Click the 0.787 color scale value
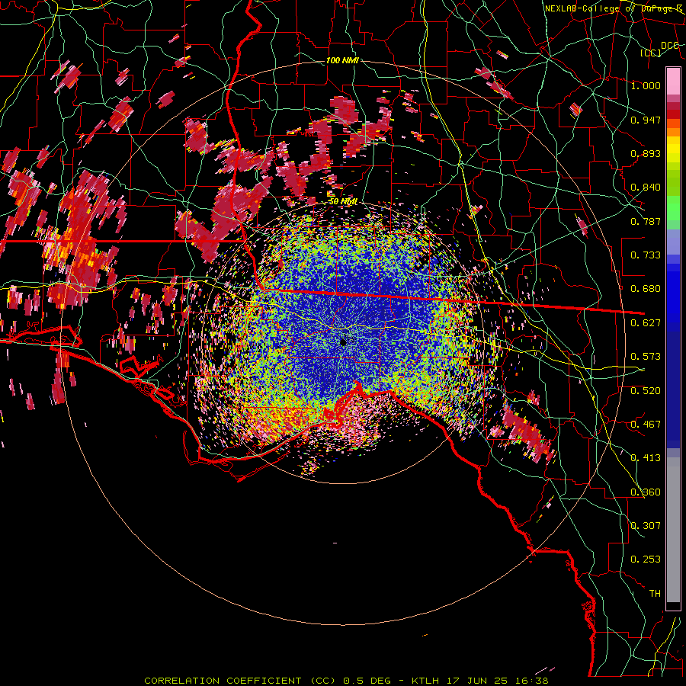686x686 pixels. (x=646, y=221)
